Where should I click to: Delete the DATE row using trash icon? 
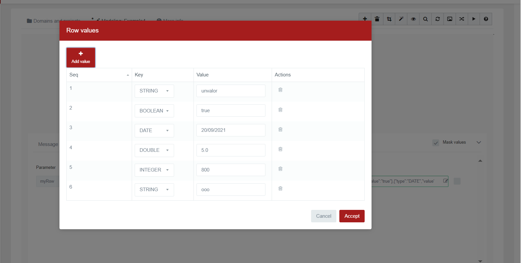[280, 130]
